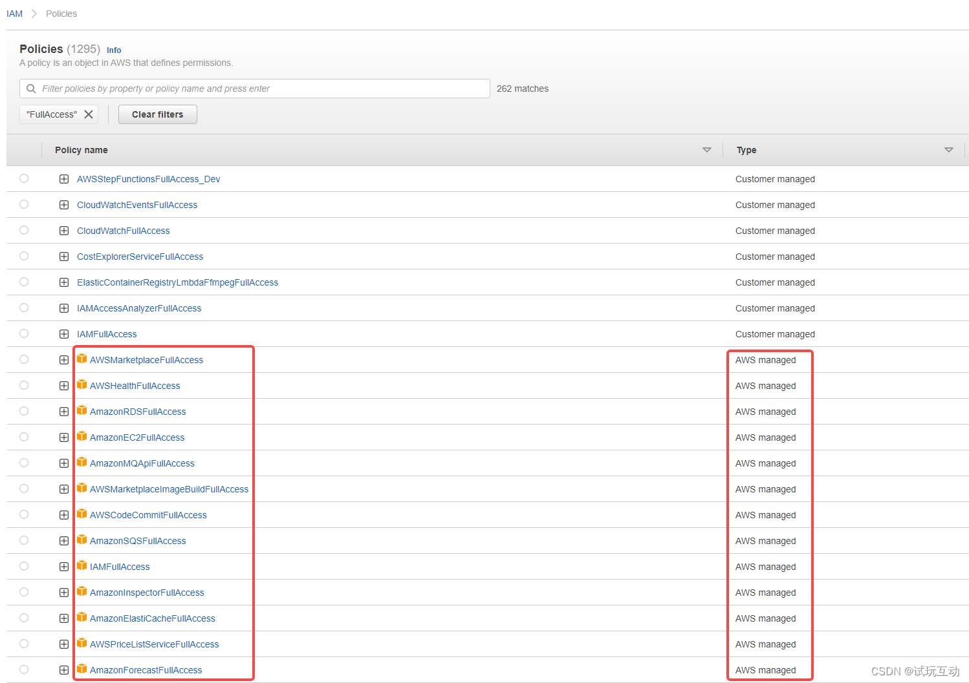Open the Policies breadcrumb

tap(61, 14)
